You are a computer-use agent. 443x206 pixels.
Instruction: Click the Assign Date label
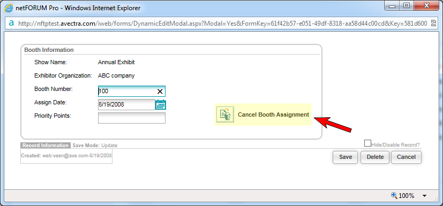coord(50,102)
